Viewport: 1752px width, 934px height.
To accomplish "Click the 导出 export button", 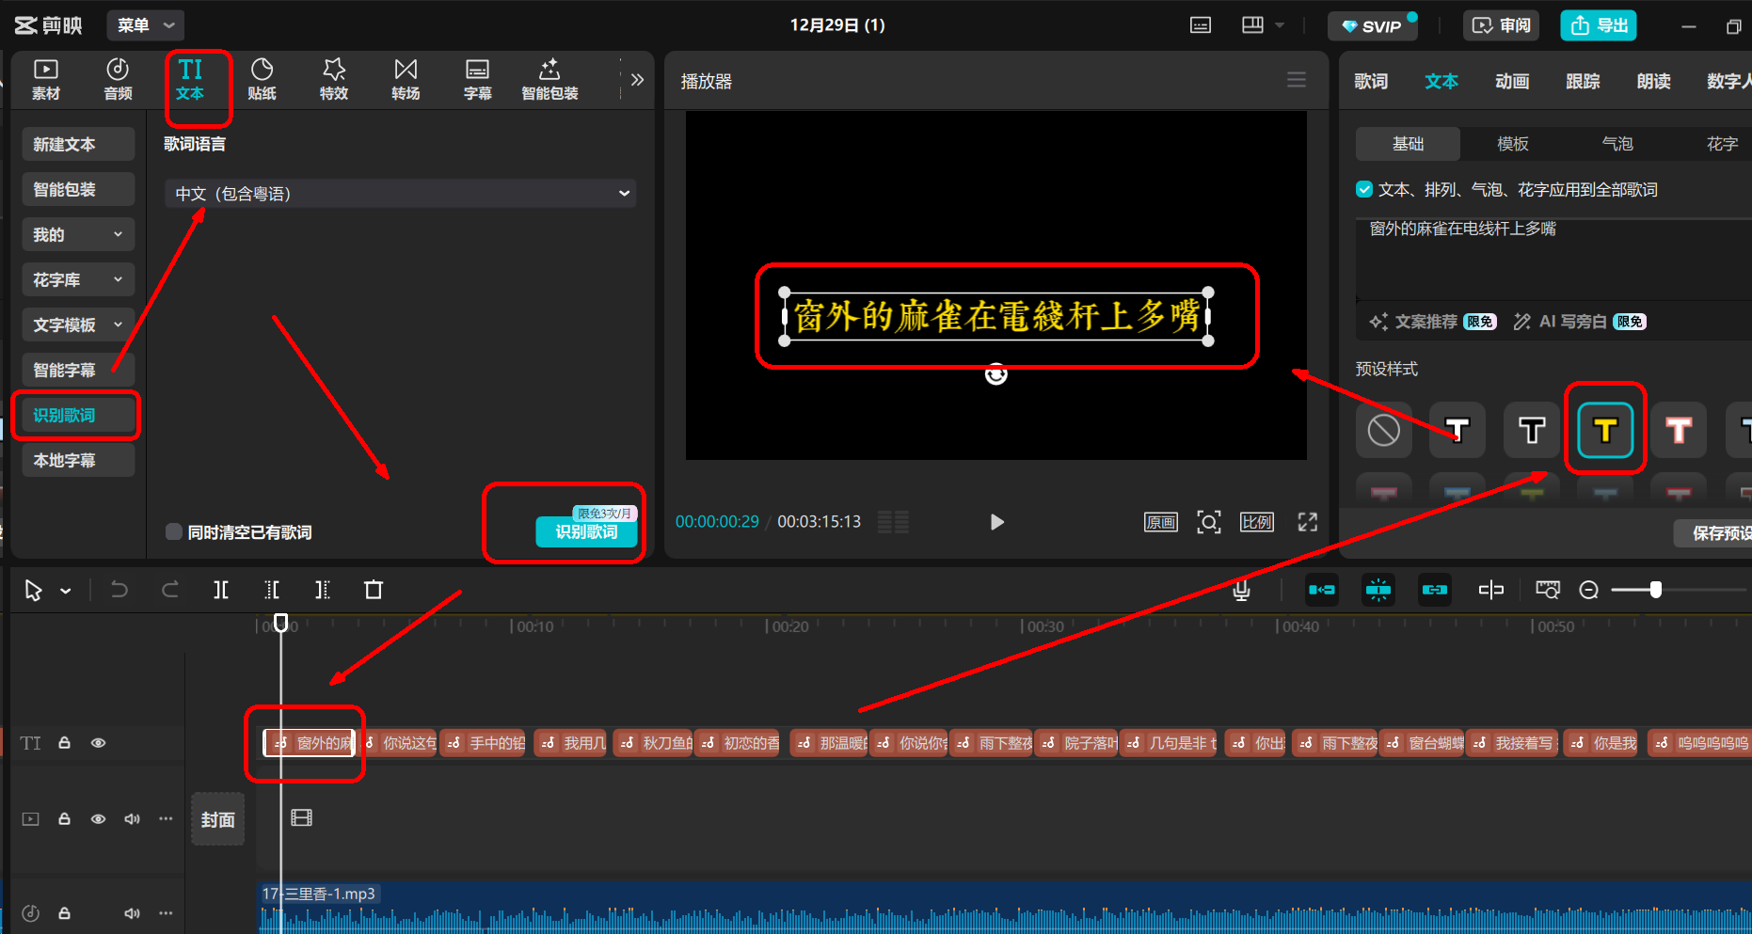I will [1599, 25].
